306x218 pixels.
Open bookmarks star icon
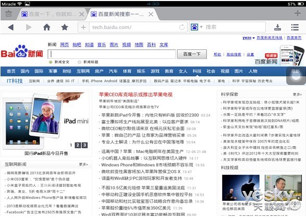tap(65, 27)
